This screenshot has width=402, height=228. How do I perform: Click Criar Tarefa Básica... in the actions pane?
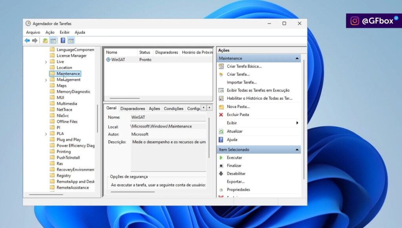pos(244,66)
